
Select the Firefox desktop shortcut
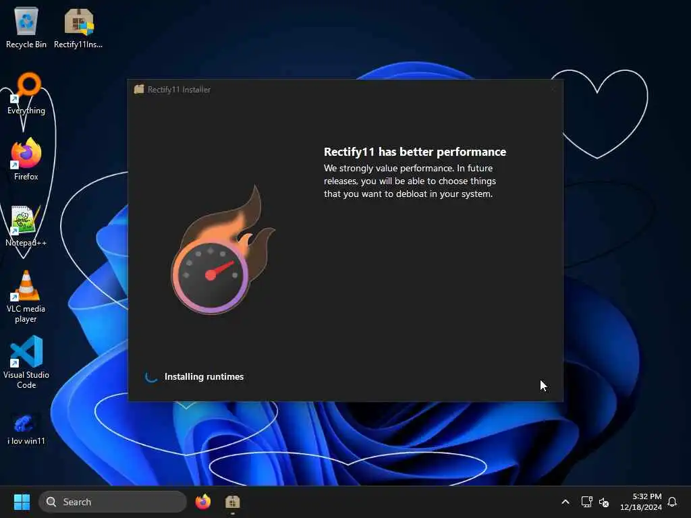click(26, 159)
